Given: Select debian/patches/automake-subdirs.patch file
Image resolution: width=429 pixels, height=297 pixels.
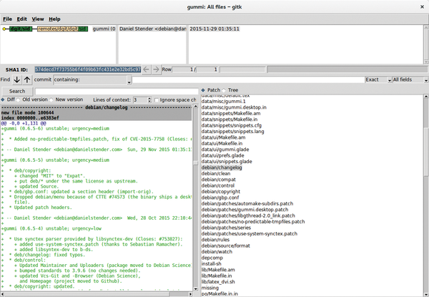Looking at the screenshot, I should (x=247, y=204).
